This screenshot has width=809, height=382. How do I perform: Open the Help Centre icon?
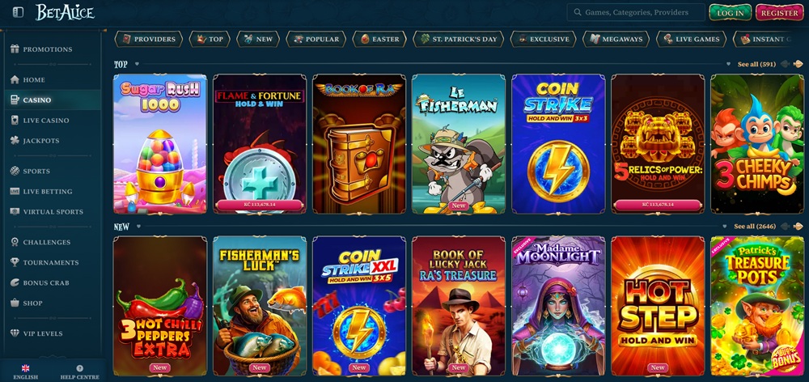coord(79,368)
